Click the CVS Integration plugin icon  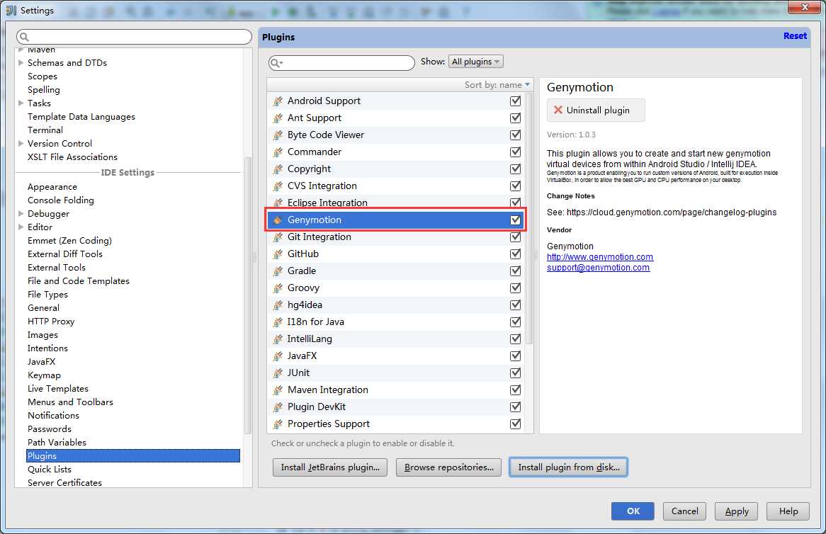(278, 186)
